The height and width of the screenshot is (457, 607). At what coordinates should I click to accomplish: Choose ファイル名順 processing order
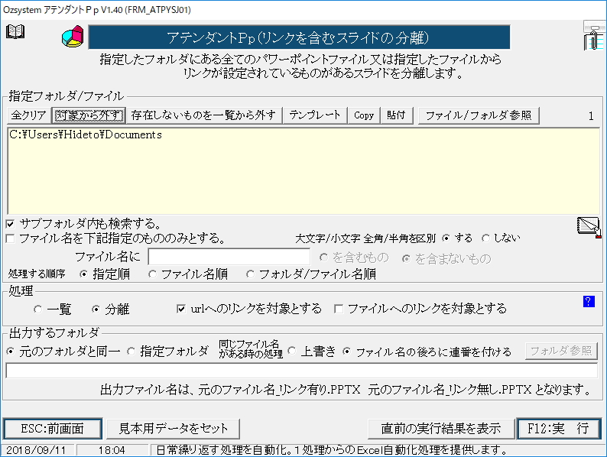[x=154, y=274]
